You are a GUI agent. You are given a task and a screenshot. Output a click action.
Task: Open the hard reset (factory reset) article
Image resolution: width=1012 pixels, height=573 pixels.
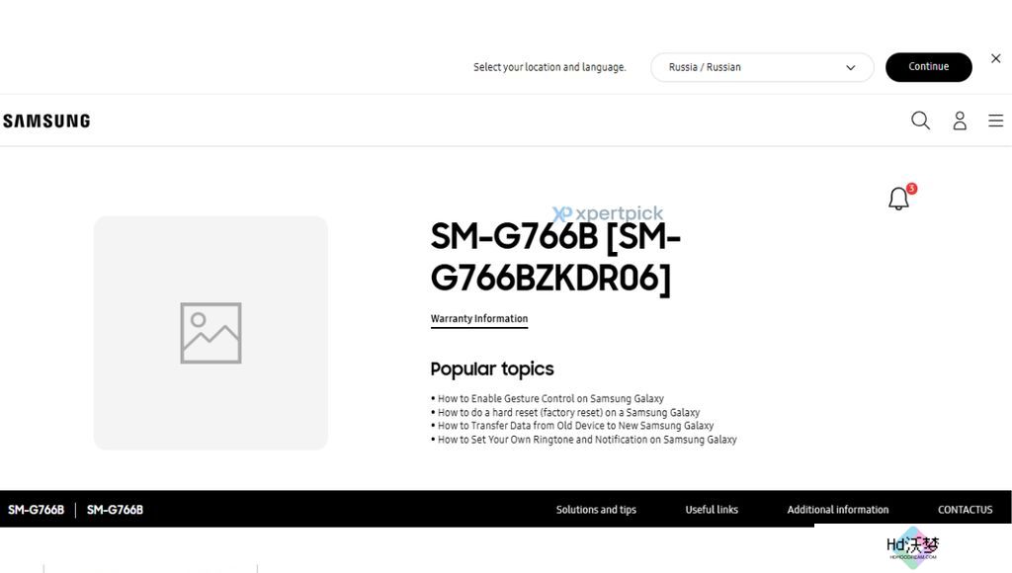click(x=568, y=412)
